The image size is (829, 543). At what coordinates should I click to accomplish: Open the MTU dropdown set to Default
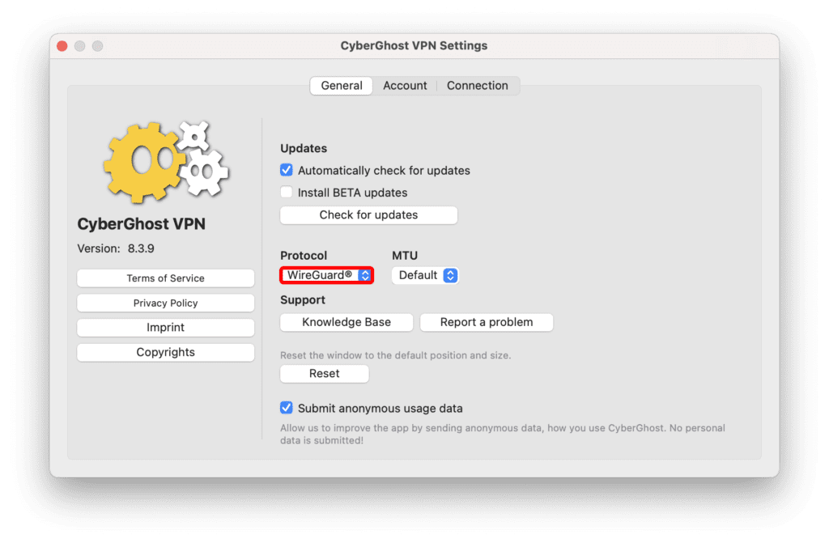tap(417, 275)
